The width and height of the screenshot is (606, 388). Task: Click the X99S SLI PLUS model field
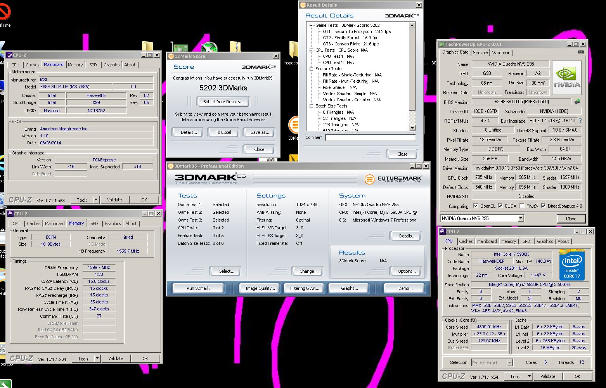point(75,87)
